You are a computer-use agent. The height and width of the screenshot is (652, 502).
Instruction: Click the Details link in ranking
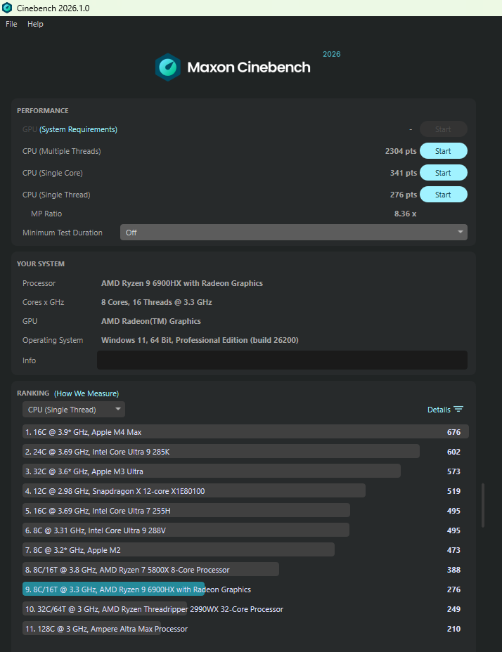(439, 410)
